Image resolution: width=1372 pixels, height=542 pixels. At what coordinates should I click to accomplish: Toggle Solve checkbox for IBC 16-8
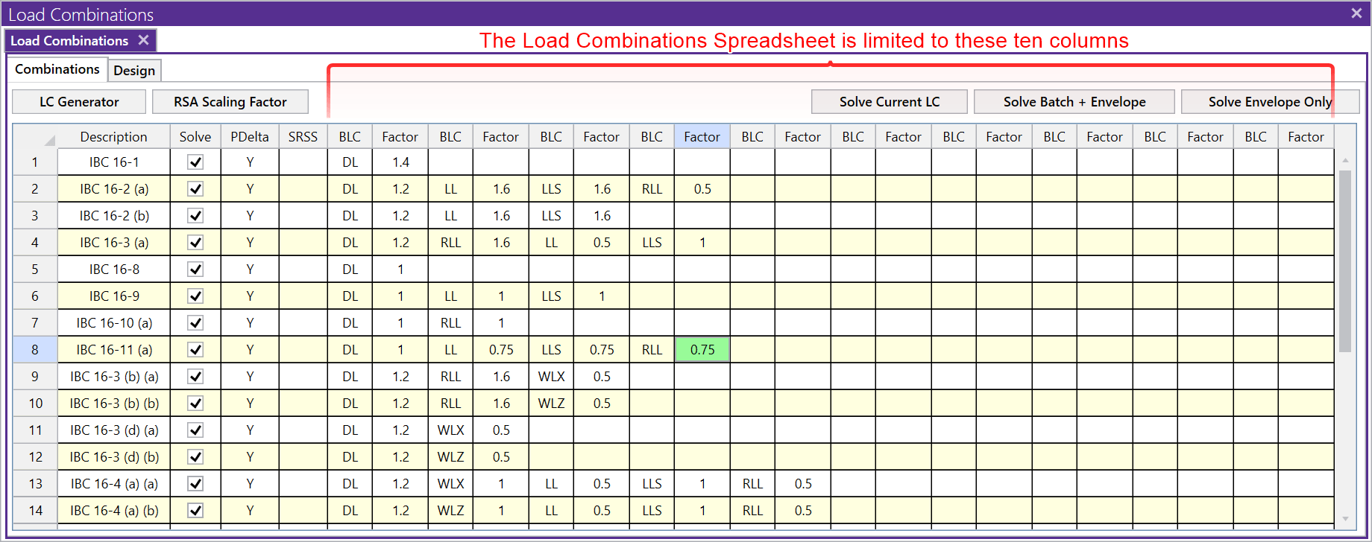pos(195,270)
